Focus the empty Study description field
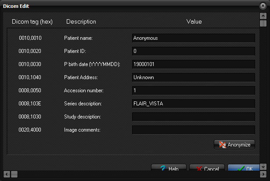This screenshot has height=181, width=270. [x=193, y=117]
